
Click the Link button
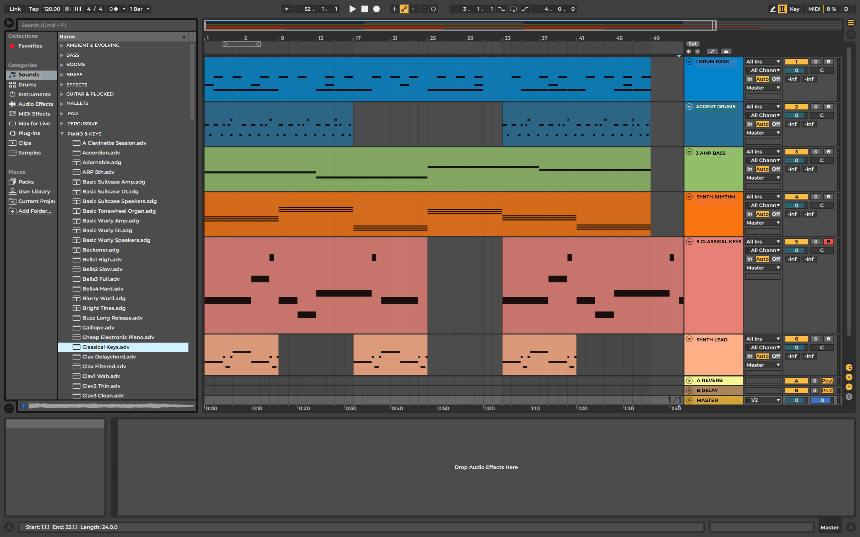pos(15,9)
